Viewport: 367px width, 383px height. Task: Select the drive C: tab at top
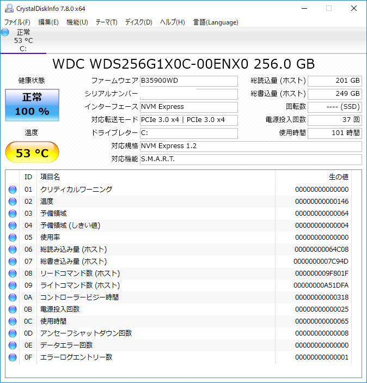[23, 40]
